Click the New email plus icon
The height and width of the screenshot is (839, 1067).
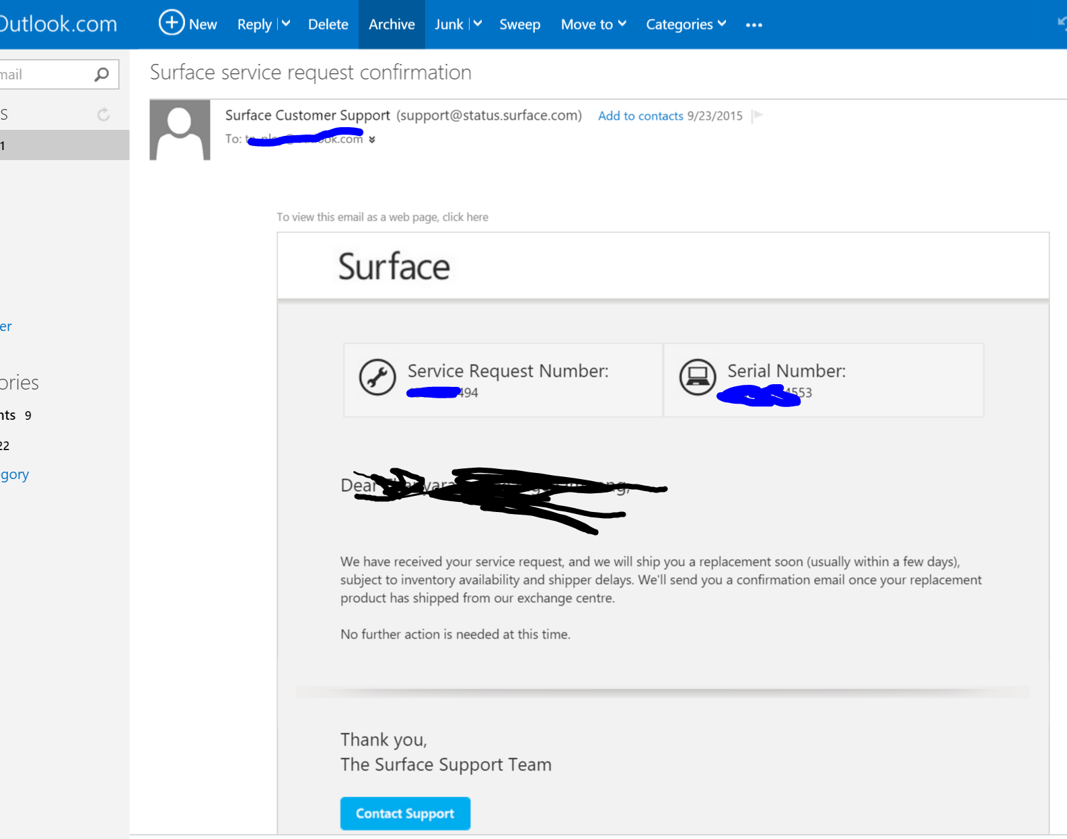coord(172,23)
